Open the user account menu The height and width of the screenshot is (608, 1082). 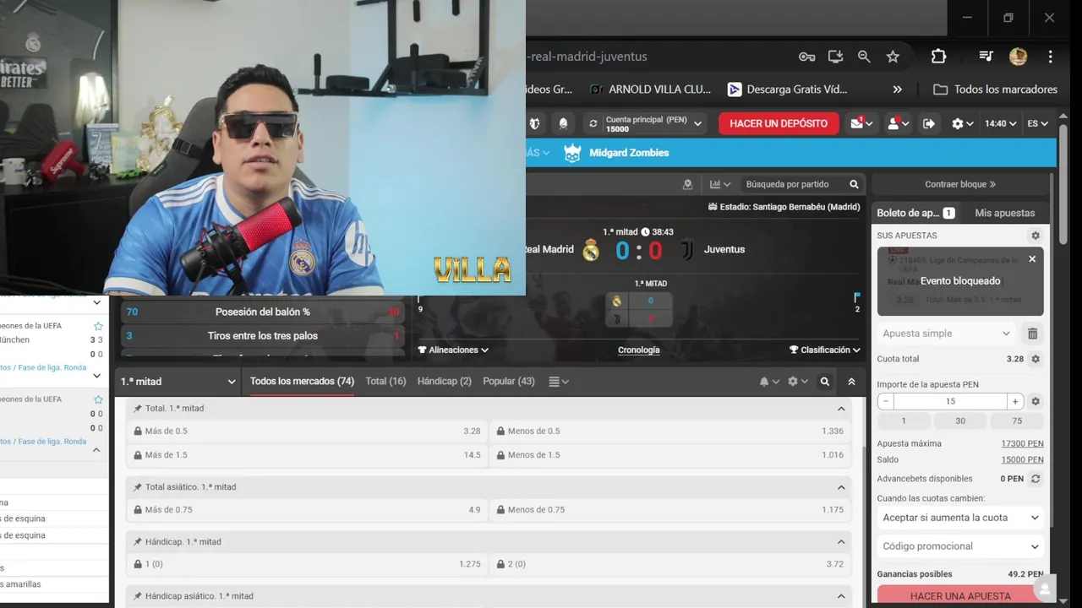coord(897,123)
